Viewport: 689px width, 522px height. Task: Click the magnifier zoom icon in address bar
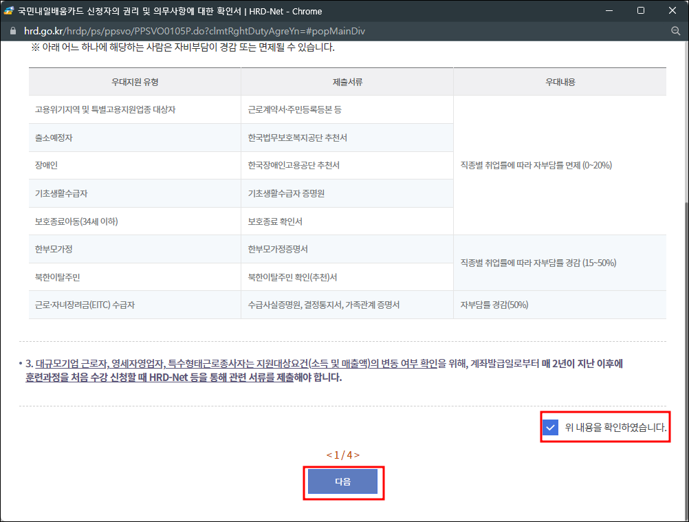tap(677, 31)
